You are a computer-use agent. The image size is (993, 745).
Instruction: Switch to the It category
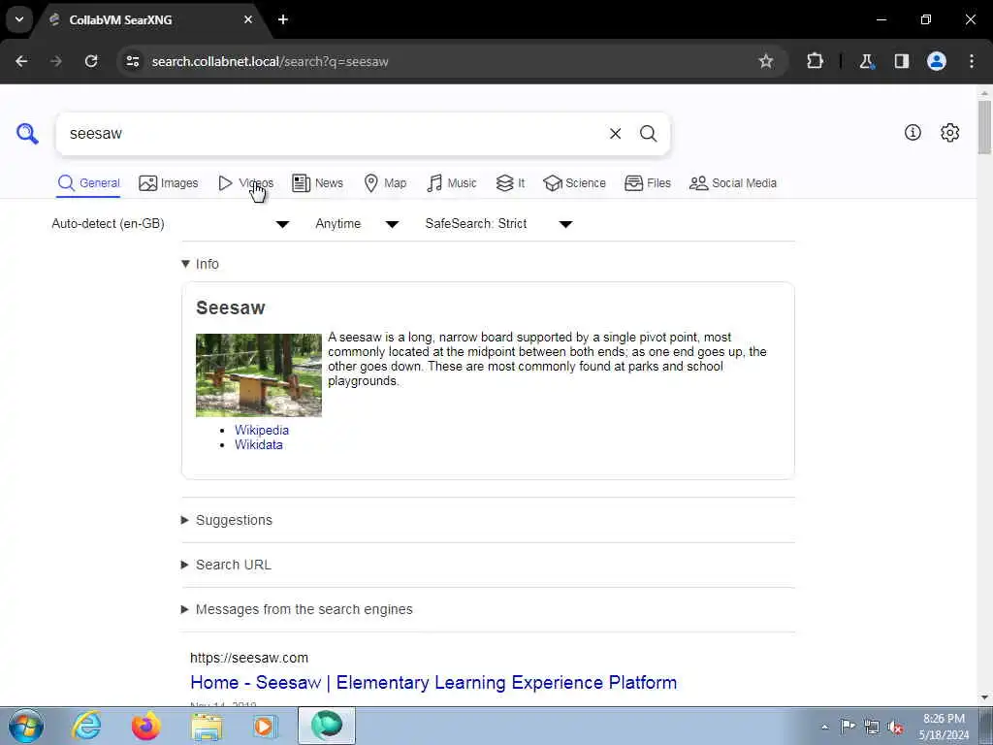pyautogui.click(x=510, y=183)
